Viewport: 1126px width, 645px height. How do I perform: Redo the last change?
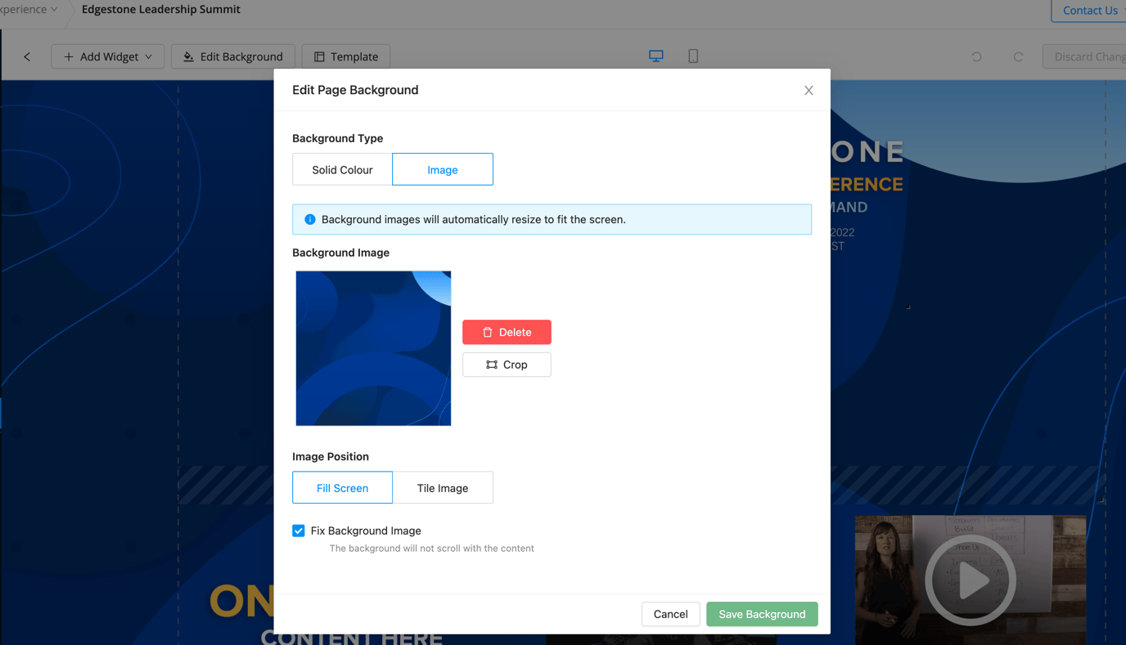1018,56
